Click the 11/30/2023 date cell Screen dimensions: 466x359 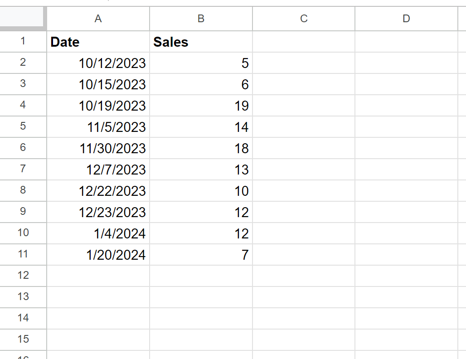[x=97, y=148]
